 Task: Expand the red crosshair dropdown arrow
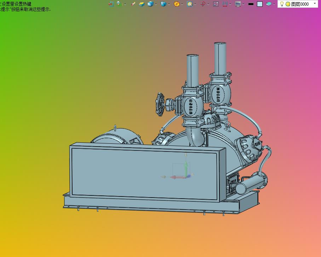(208, 4)
